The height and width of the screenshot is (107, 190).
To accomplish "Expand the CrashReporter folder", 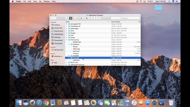I will tap(66, 26).
